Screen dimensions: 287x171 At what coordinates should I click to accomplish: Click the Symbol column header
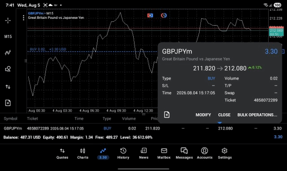[x=10, y=119]
